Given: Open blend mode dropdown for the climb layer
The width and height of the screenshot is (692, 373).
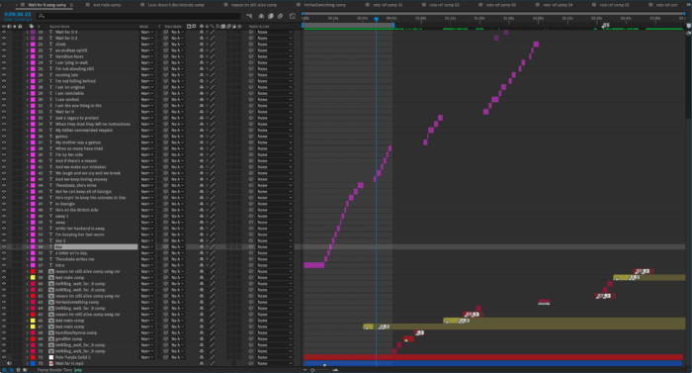Looking at the screenshot, I should point(147,45).
